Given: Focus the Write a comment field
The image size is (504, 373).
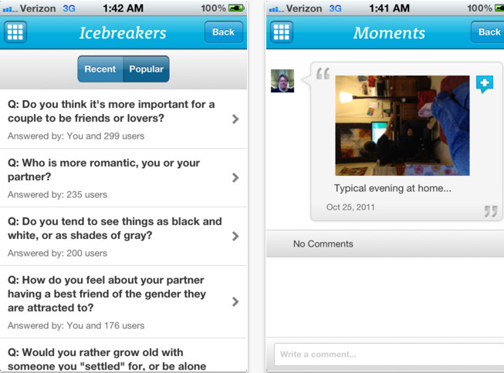Looking at the screenshot, I should [x=389, y=355].
